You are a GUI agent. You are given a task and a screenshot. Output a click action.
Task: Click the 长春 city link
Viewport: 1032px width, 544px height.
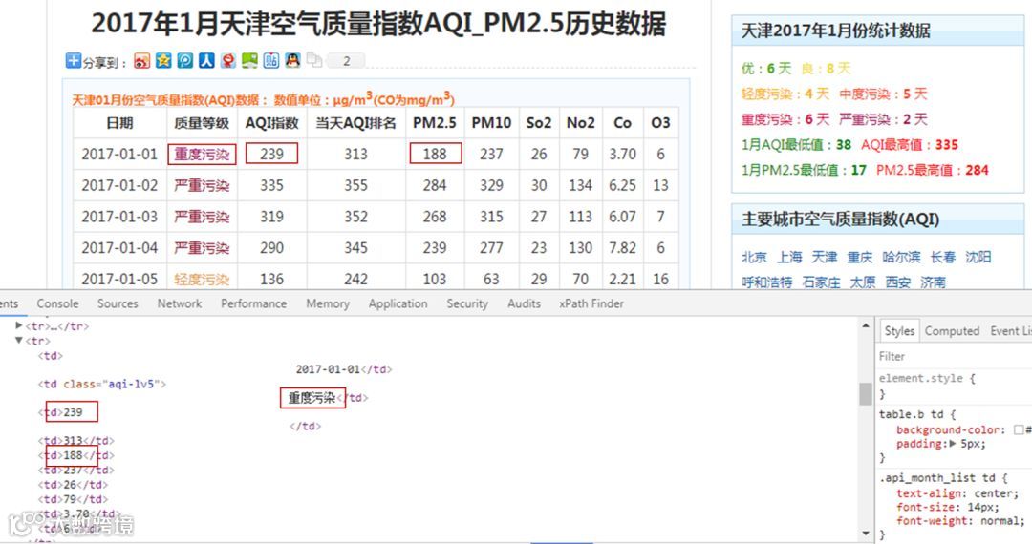[x=942, y=257]
